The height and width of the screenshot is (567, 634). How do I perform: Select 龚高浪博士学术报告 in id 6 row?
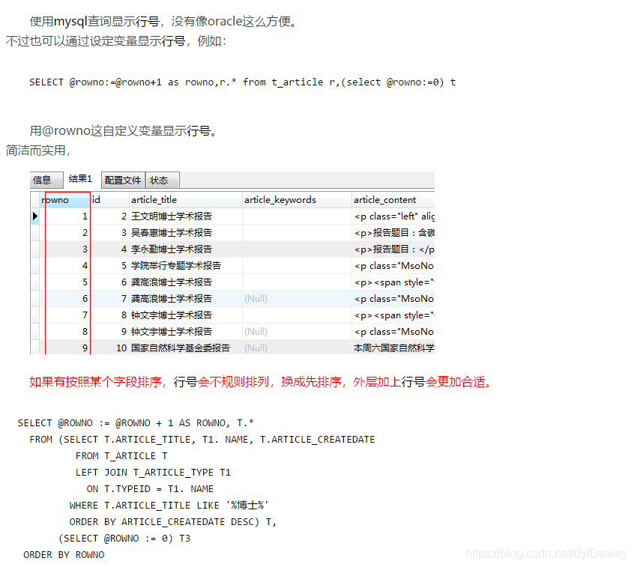(186, 282)
